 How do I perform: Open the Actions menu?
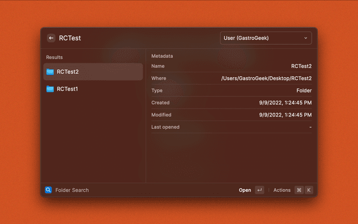(282, 190)
